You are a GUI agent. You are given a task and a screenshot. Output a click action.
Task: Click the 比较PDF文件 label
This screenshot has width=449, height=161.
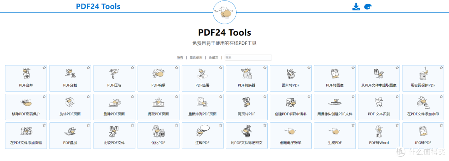[x=114, y=143]
